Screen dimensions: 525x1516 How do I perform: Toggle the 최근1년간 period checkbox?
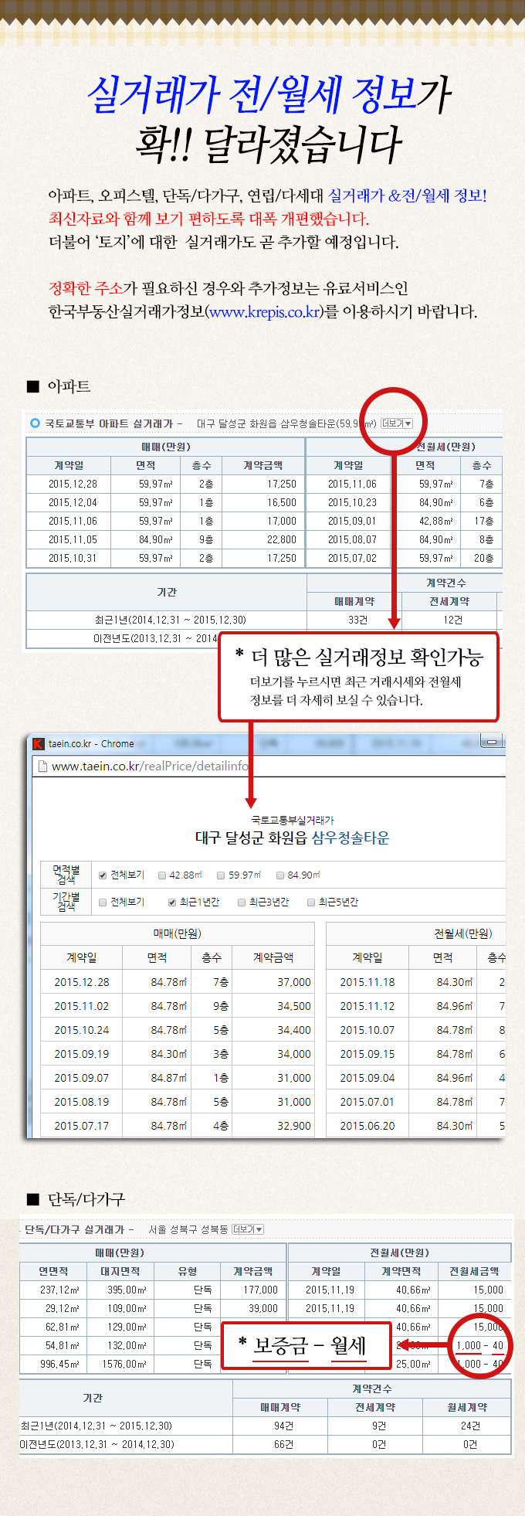point(172,902)
